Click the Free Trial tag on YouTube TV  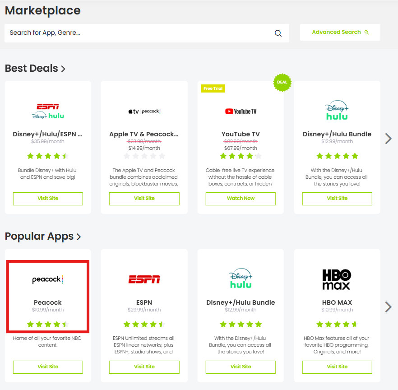tap(213, 88)
